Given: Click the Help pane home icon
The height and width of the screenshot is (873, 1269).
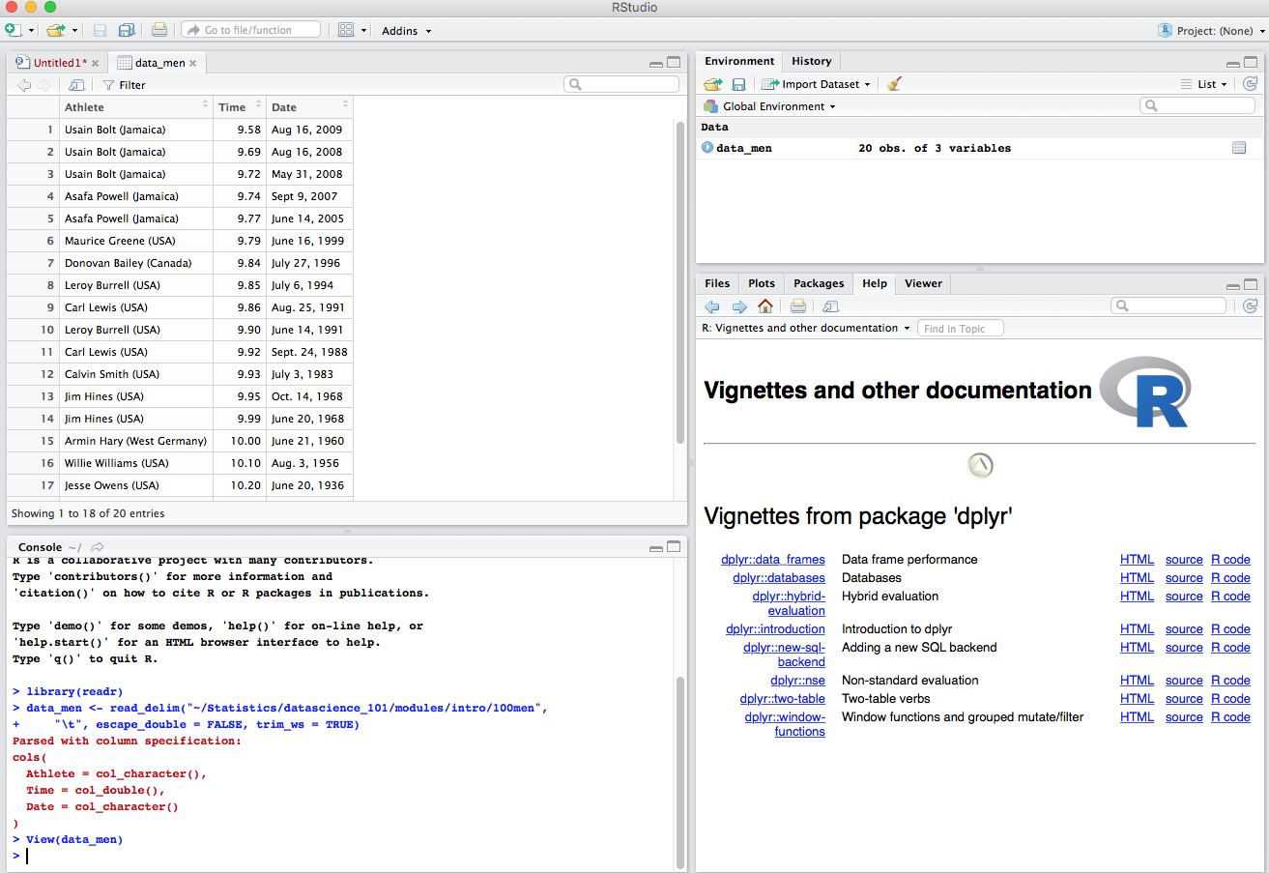Looking at the screenshot, I should [x=765, y=306].
